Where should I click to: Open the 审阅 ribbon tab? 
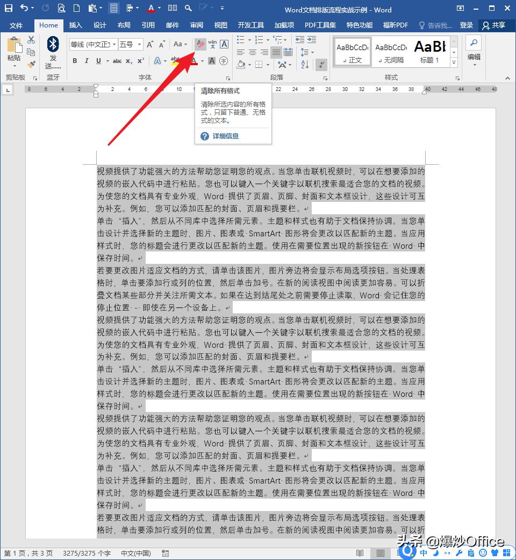[x=196, y=25]
